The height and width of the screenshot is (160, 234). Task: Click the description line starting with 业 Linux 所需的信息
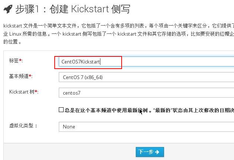tap(119, 34)
